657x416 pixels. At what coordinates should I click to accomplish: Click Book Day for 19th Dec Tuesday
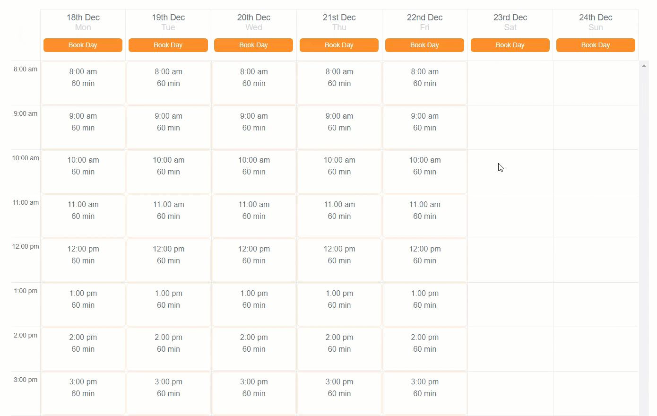pos(168,45)
